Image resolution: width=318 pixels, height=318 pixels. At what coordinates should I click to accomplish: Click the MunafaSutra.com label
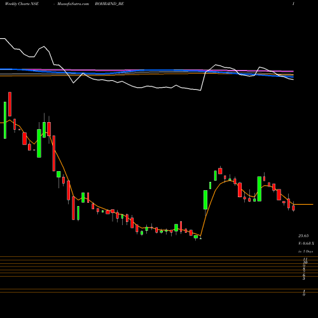point(73,4)
